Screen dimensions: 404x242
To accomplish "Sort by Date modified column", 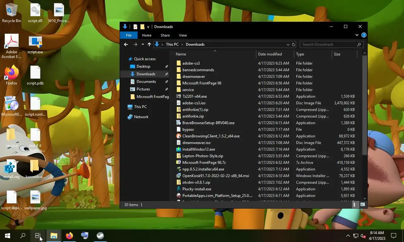I will (275, 54).
